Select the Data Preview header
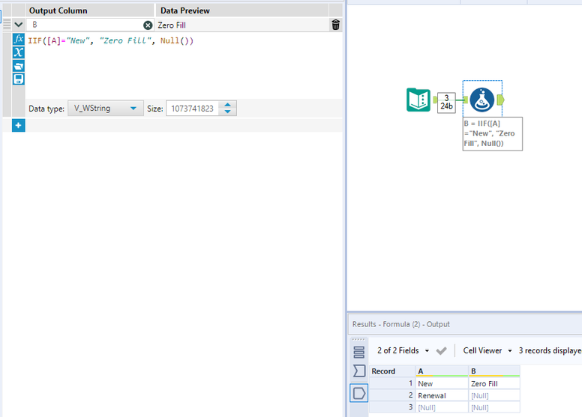The height and width of the screenshot is (417, 582). [x=242, y=10]
